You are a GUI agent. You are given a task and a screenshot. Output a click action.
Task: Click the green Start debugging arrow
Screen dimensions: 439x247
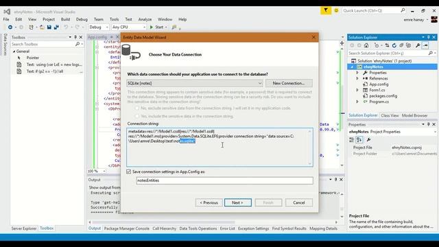(x=152, y=27)
